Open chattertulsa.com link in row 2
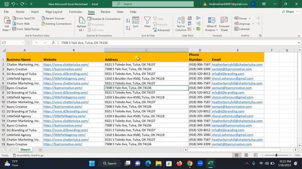Viewport: 302px width, 169px height. (66, 64)
